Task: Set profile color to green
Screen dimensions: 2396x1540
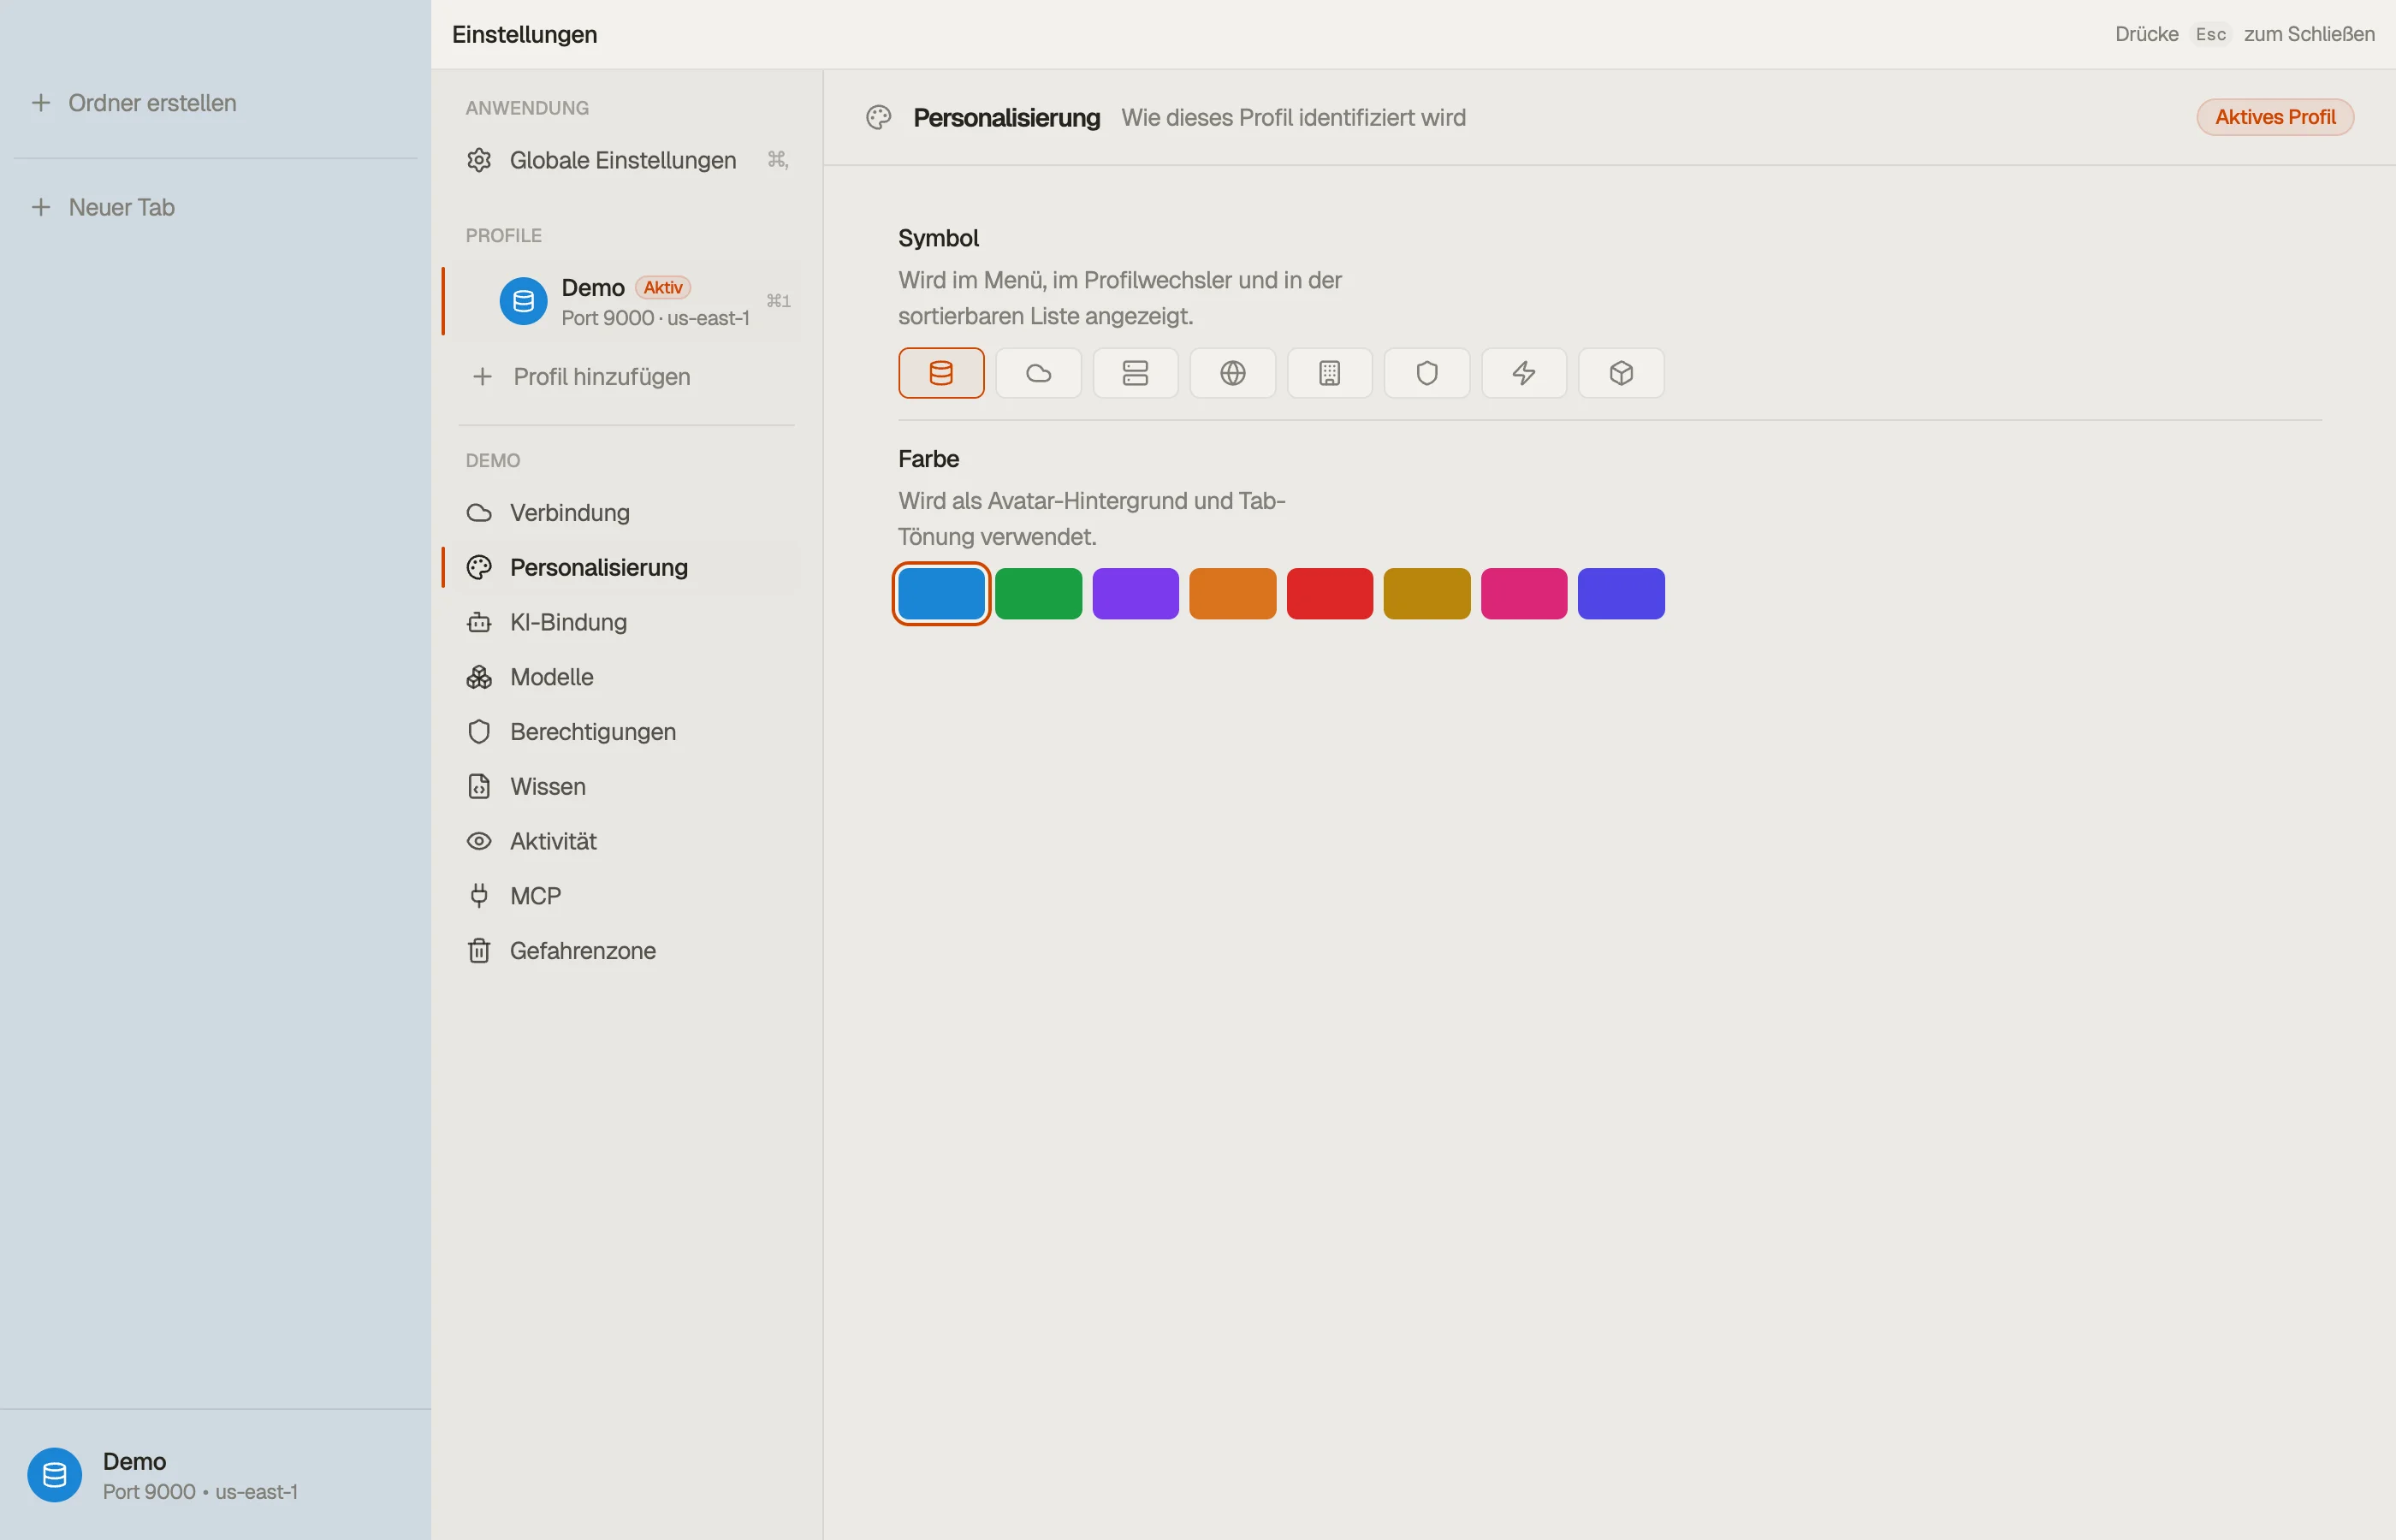Action: click(1038, 594)
